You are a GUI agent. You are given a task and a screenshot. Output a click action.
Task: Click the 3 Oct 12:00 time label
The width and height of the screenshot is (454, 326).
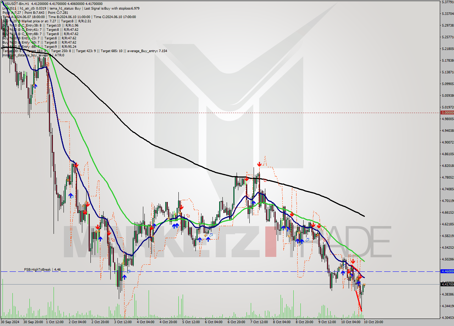(x=123, y=322)
